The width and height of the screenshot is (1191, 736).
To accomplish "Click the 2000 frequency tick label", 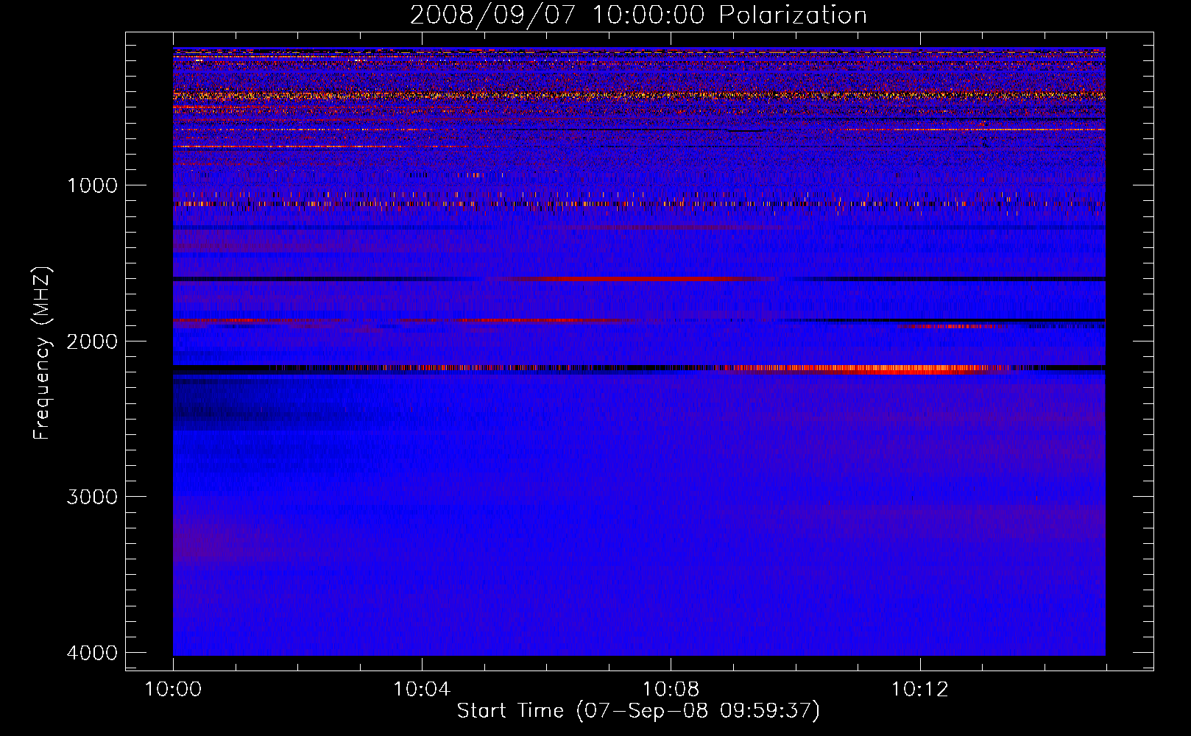I will point(92,341).
